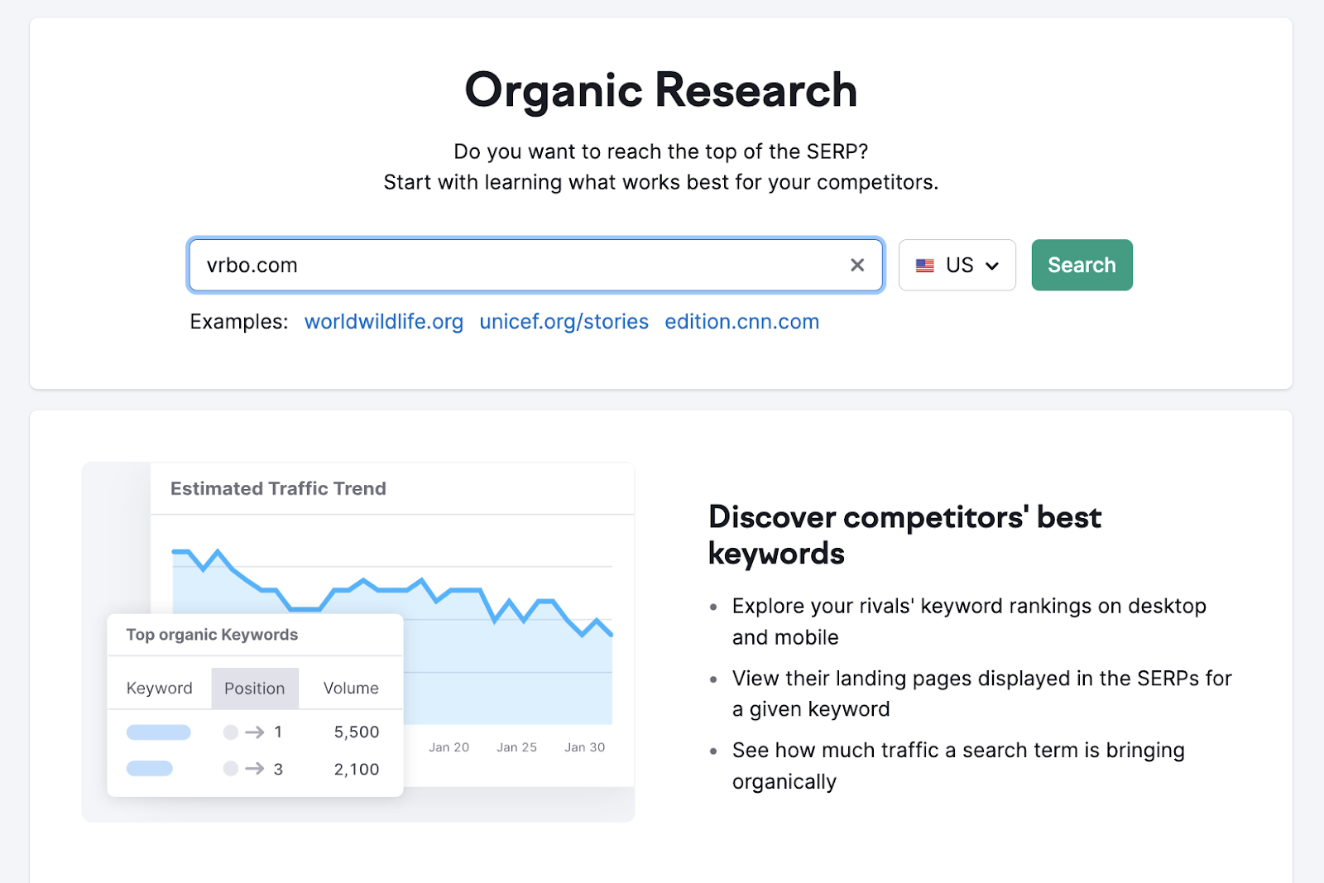Click the Top organic Keywords card title
This screenshot has height=883, width=1324.
click(x=212, y=635)
